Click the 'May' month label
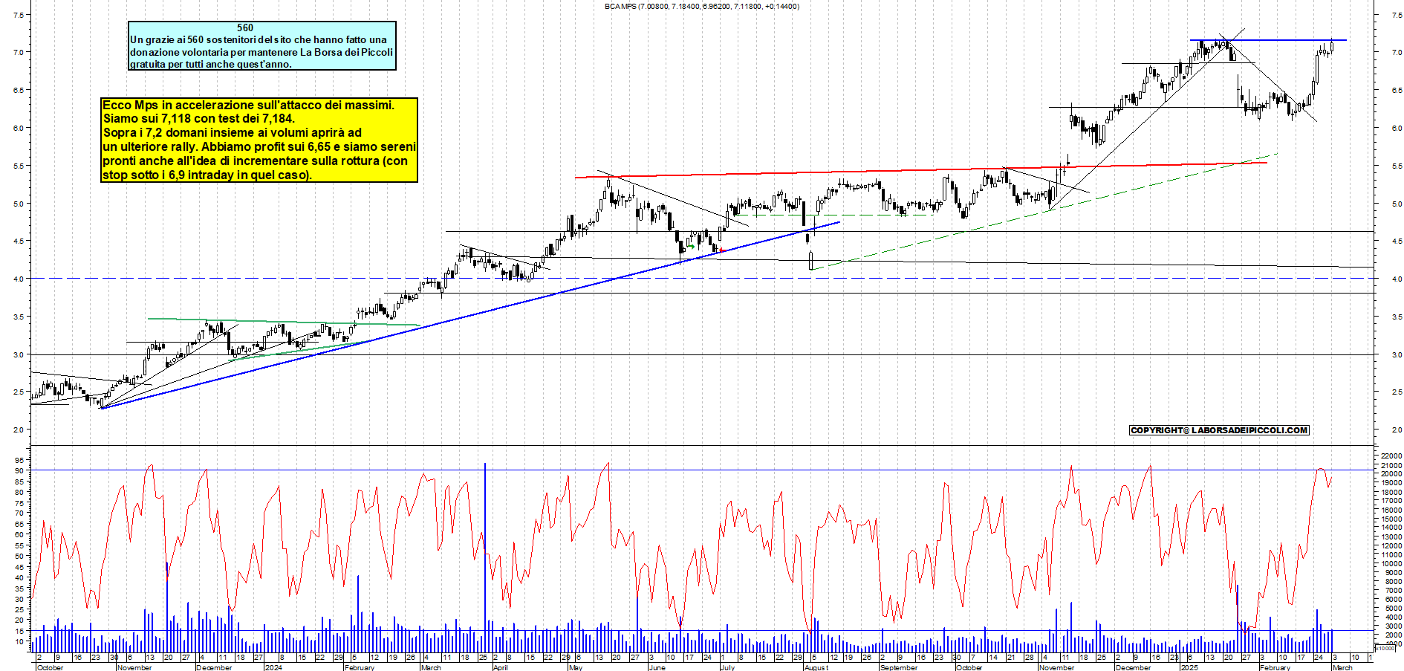Image resolution: width=1404 pixels, height=671 pixels. coord(576,667)
